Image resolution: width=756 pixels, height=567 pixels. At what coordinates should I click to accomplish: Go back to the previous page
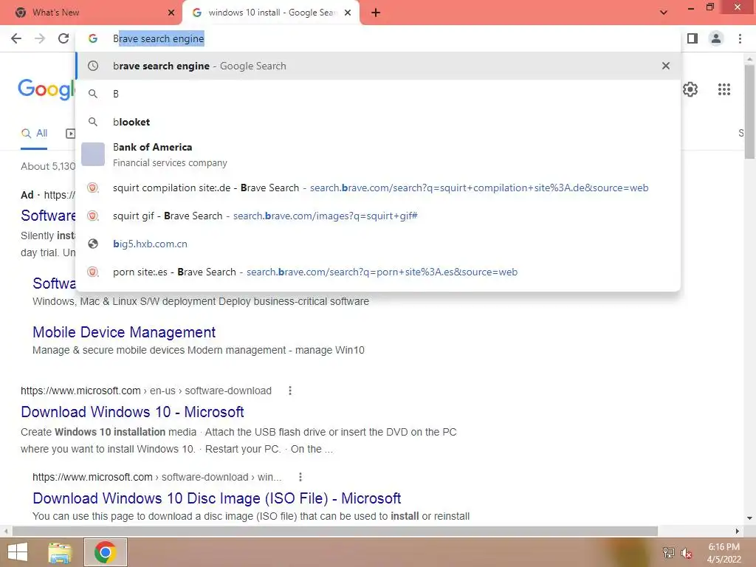coord(16,38)
